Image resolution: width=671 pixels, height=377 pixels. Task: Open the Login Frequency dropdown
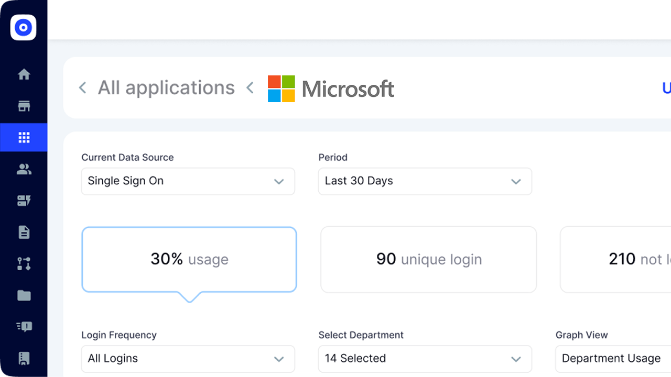coord(188,359)
